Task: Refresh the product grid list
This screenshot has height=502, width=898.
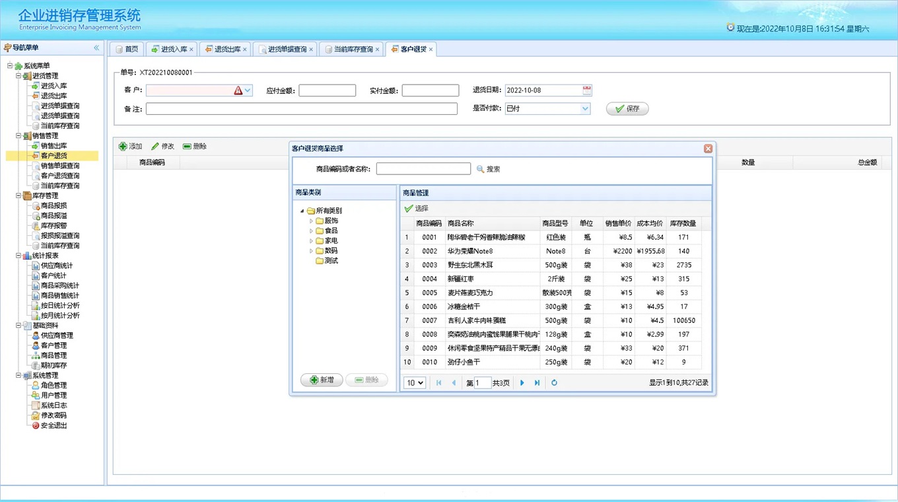Action: 554,382
